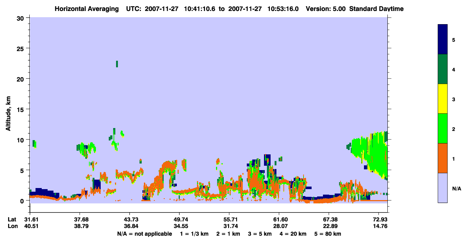Click the altitude tick label 20
Image resolution: width=476 pixels, height=244 pixels.
coord(21,79)
